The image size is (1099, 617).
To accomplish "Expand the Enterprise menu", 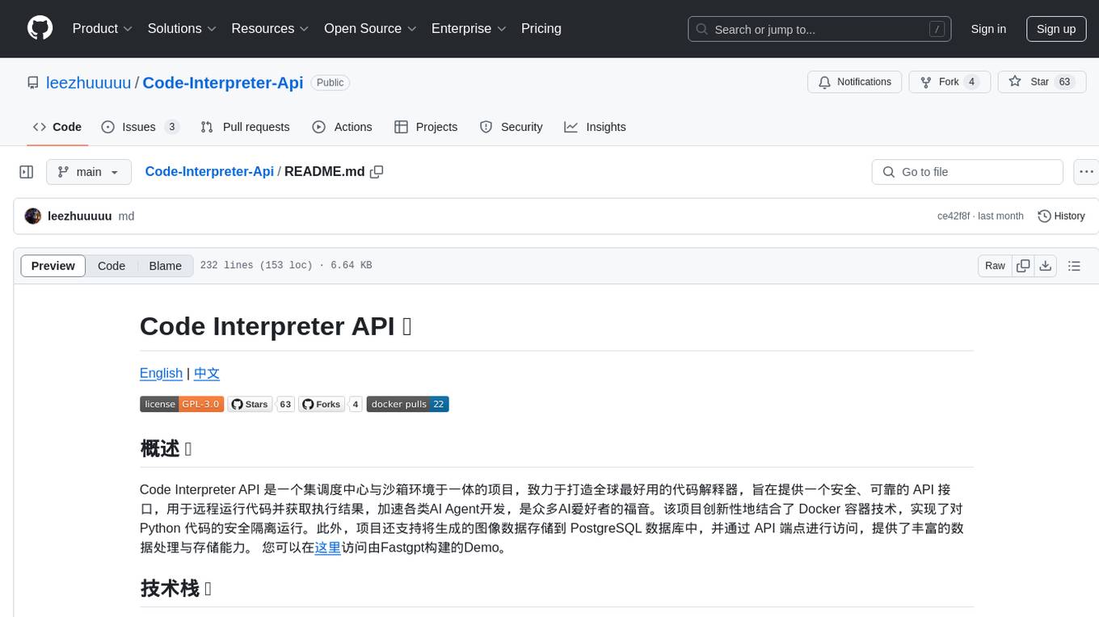I will tap(469, 28).
